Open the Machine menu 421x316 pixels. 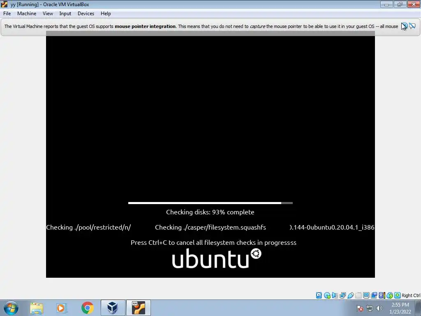[x=27, y=14]
